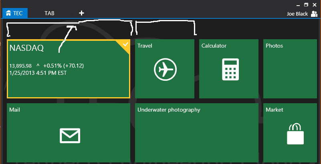Click the Mail tile label
Viewport: 321px width, 164px height.
[14, 110]
